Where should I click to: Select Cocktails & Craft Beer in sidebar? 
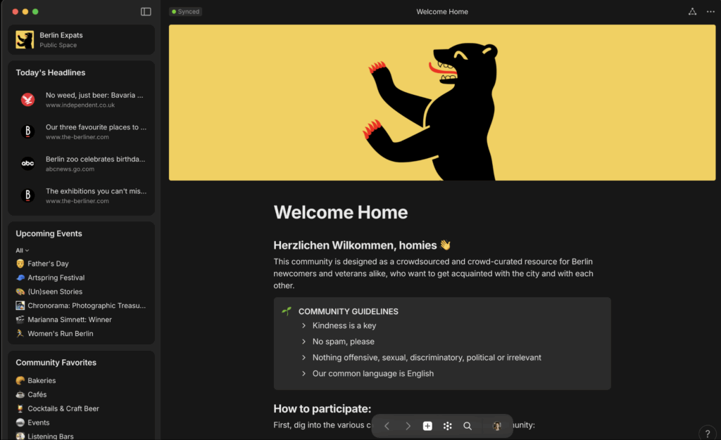(63, 408)
